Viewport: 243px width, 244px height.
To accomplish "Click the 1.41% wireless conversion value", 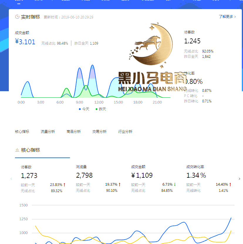I will (x=223, y=191).
